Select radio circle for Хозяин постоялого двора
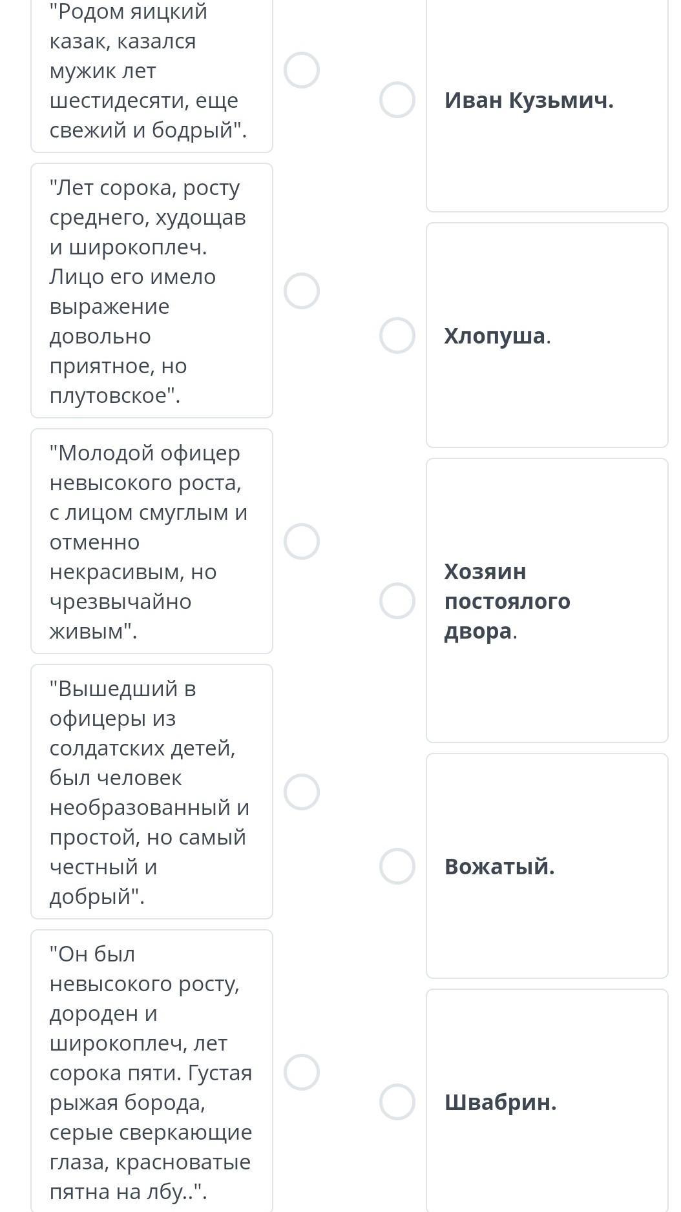This screenshot has height=1212, width=681. point(397,601)
